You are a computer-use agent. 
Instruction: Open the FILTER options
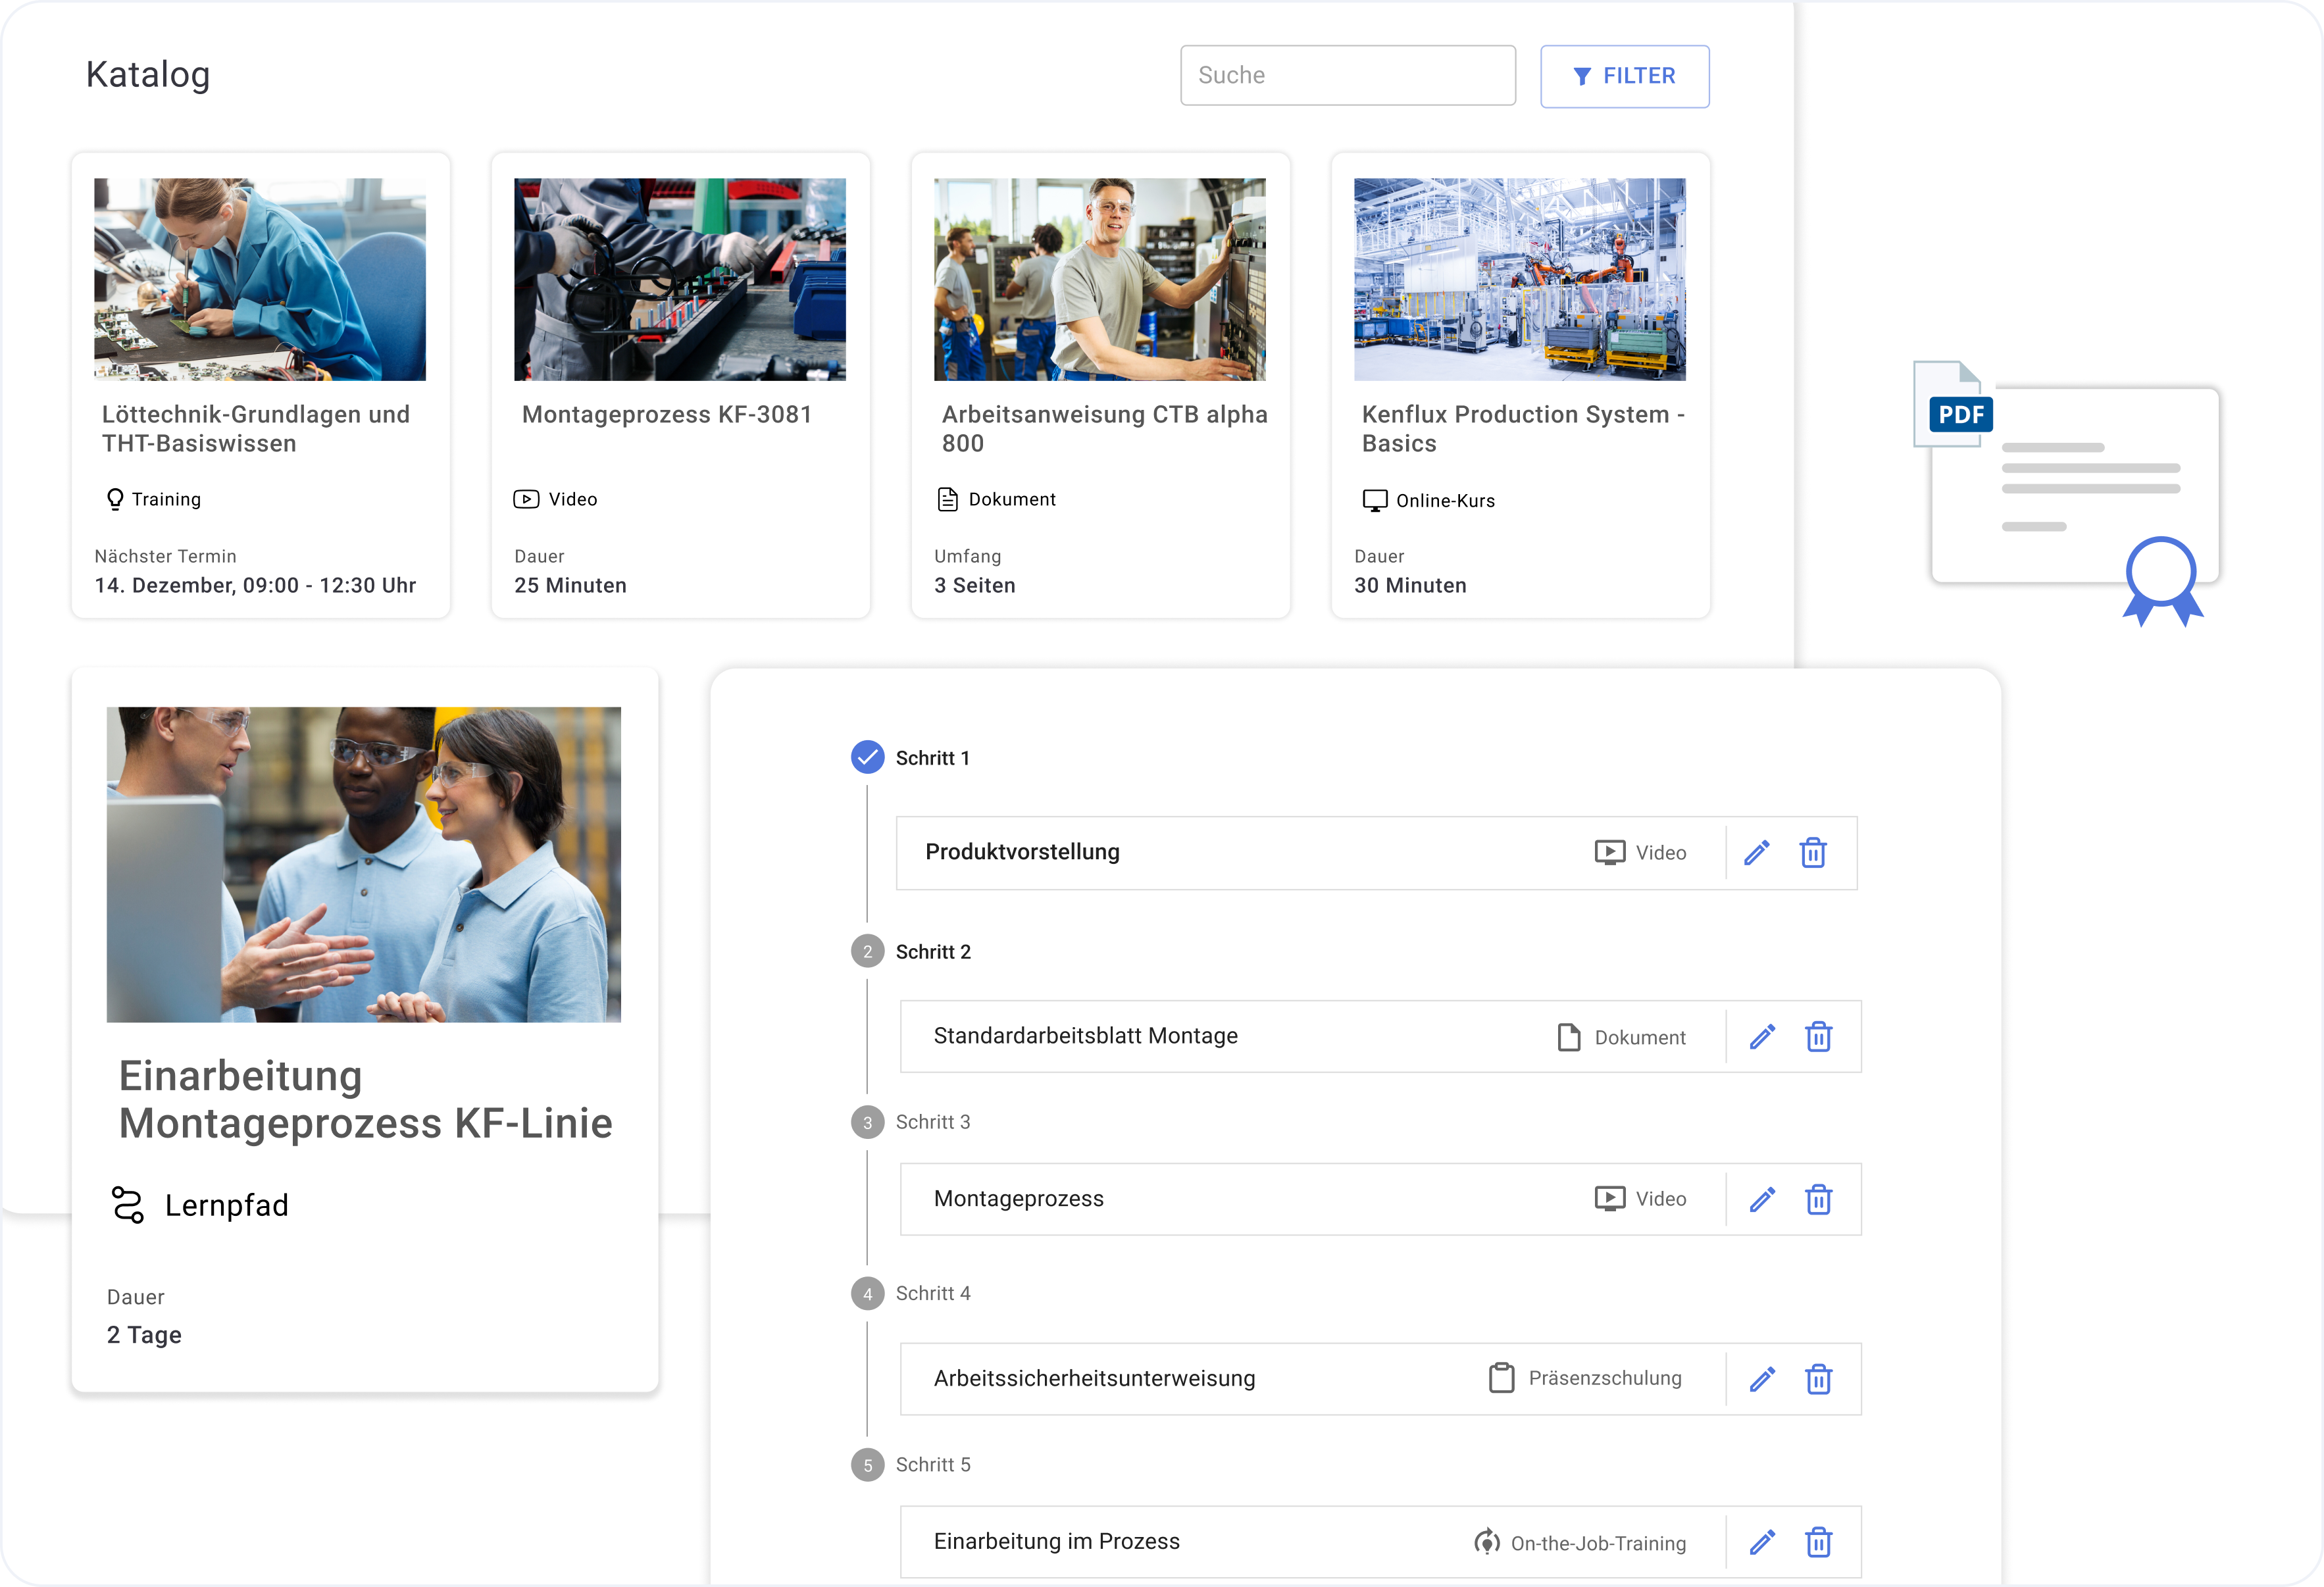click(x=1624, y=76)
